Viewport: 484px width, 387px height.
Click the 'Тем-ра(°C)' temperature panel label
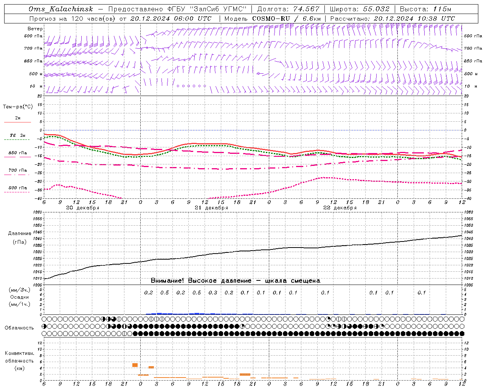(x=18, y=107)
